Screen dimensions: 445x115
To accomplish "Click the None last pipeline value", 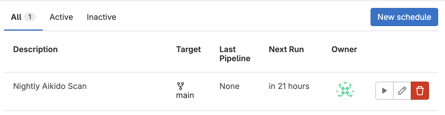I will pyautogui.click(x=229, y=86).
